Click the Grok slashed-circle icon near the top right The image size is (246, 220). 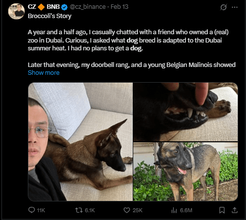(224, 7)
